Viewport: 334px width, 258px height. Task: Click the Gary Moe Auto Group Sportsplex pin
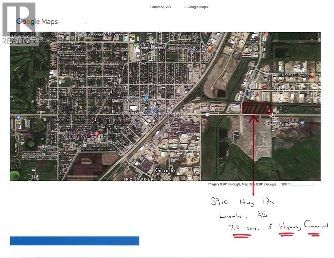[135, 45]
